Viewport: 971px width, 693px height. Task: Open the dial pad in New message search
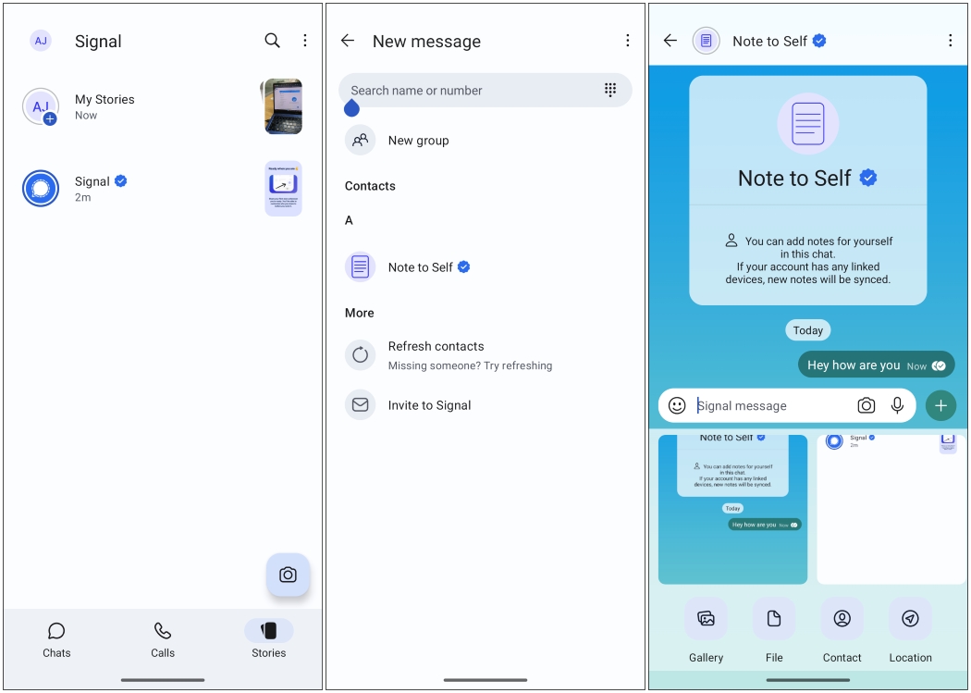coord(610,90)
